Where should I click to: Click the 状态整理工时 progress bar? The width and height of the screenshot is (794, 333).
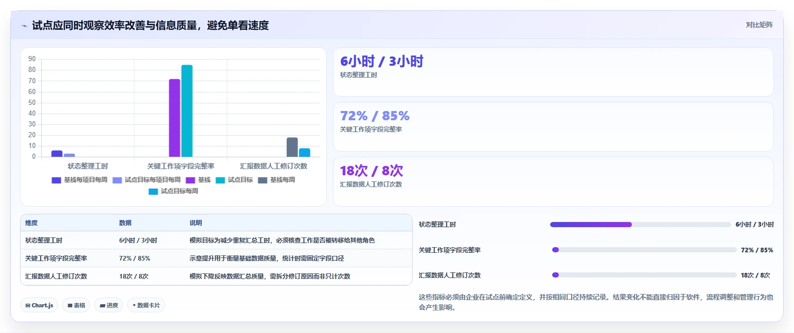click(x=641, y=225)
